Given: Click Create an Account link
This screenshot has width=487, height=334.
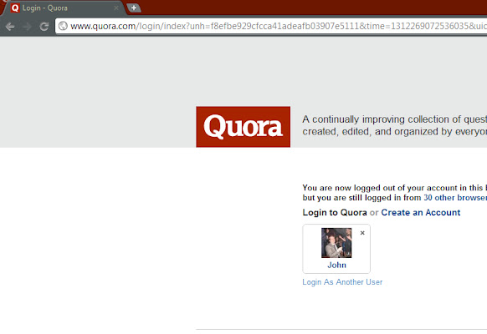Looking at the screenshot, I should point(421,213).
